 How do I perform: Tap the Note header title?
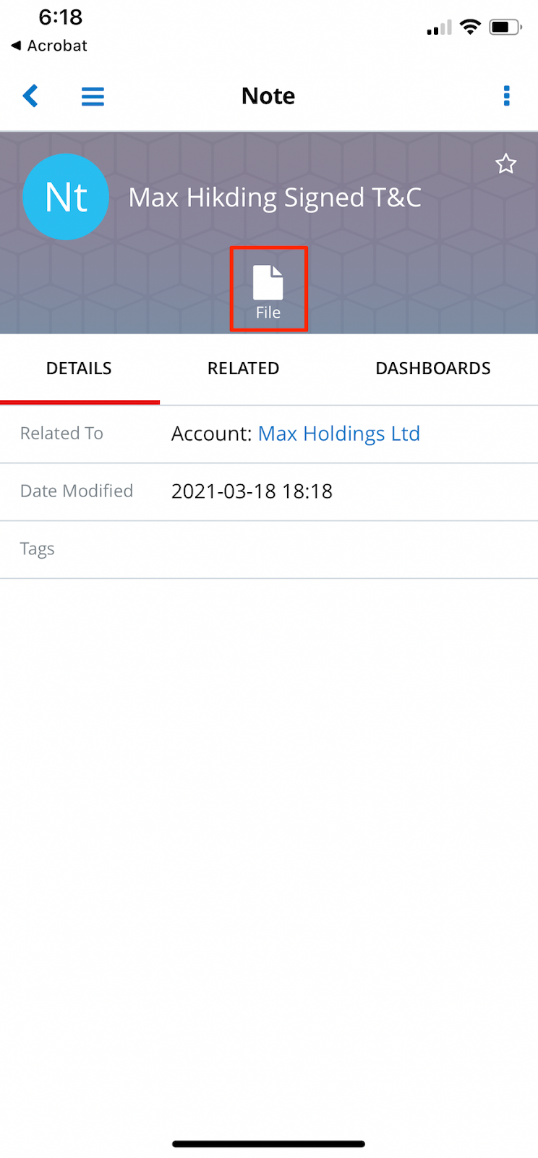click(x=268, y=96)
